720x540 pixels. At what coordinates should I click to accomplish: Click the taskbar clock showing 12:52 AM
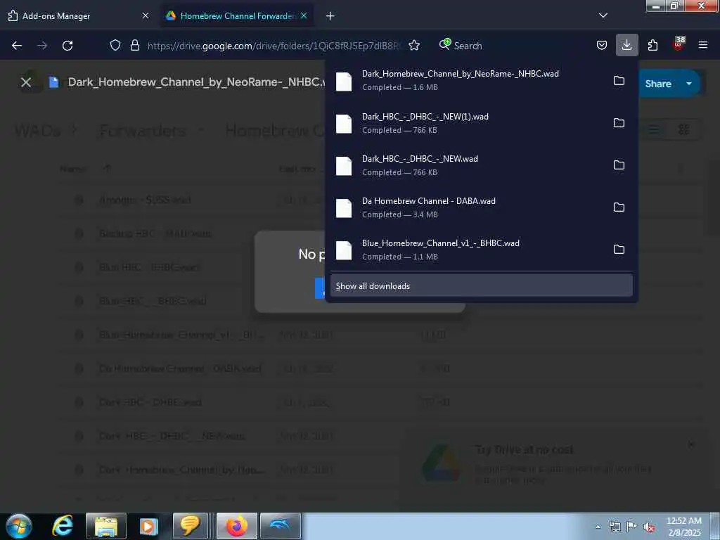[683, 527]
